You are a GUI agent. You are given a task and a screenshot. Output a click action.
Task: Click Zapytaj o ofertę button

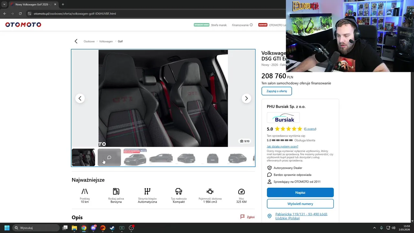pos(277,91)
